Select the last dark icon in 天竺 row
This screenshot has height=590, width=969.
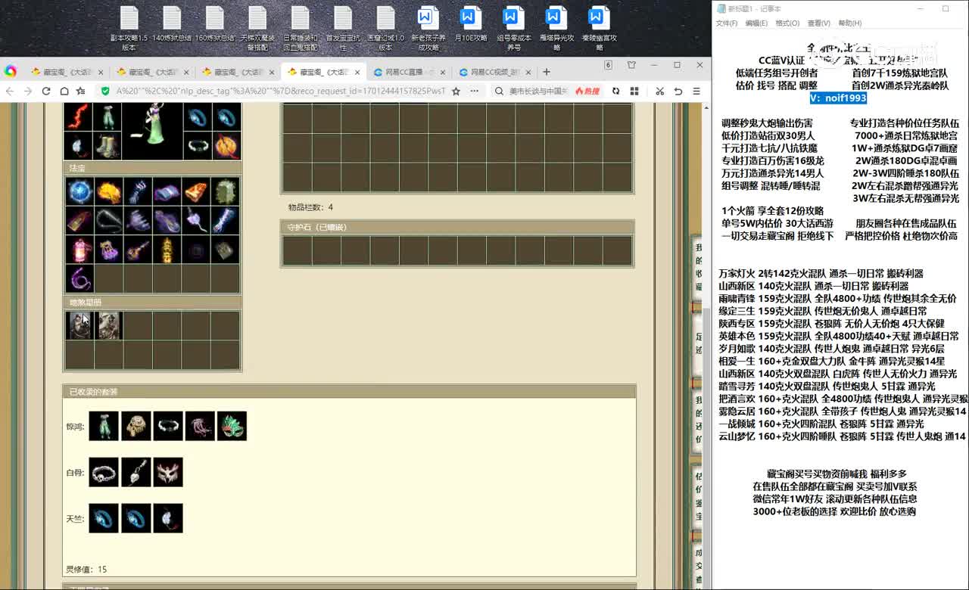(168, 518)
